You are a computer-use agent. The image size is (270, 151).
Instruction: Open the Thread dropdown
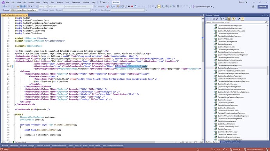coord(76,10)
